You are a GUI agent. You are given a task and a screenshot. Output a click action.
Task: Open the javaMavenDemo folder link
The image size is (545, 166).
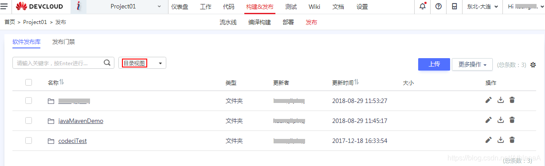(81, 121)
